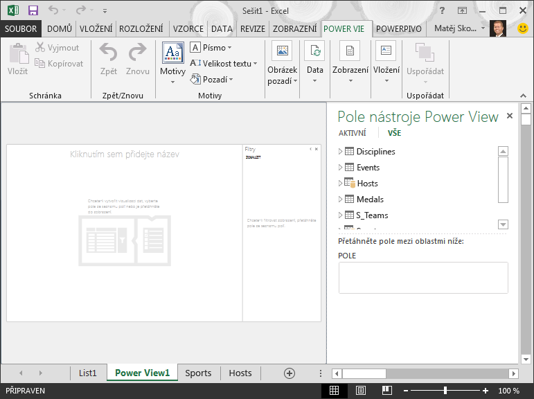The width and height of the screenshot is (534, 399).
Task: Open the SOUBOR file menu
Action: (x=21, y=28)
